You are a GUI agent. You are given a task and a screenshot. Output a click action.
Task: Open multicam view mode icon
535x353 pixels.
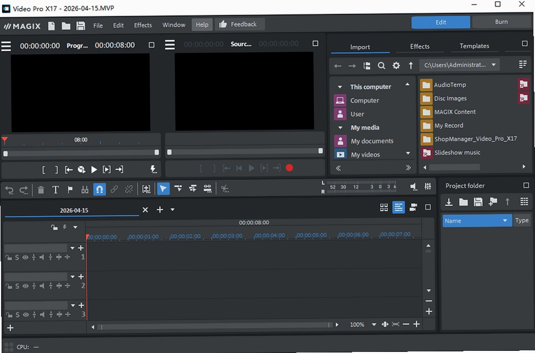point(413,207)
